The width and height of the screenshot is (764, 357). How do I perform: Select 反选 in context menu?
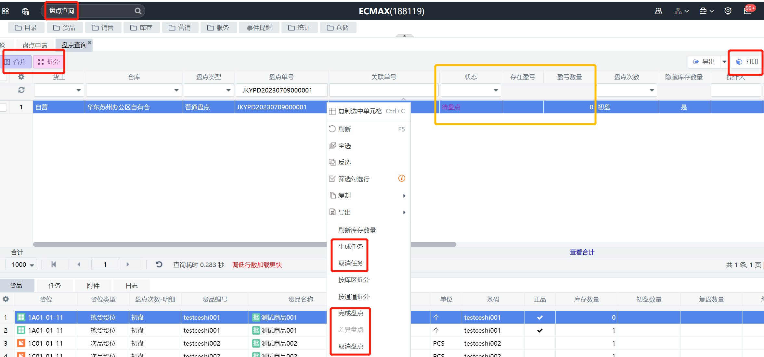369,162
